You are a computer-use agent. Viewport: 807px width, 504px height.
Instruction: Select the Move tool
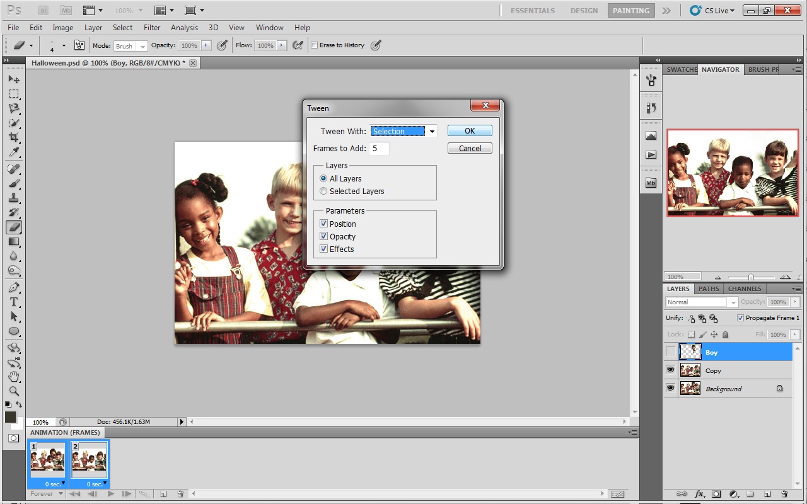pyautogui.click(x=14, y=79)
